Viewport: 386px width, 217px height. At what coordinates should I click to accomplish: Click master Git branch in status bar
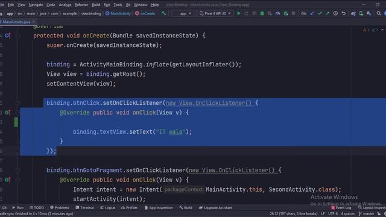[366, 214]
